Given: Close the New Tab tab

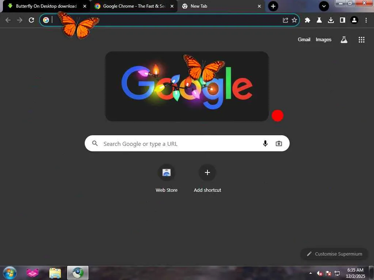Looking at the screenshot, I should [x=259, y=6].
